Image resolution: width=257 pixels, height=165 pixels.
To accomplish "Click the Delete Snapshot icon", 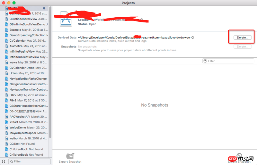I will coord(239,156).
